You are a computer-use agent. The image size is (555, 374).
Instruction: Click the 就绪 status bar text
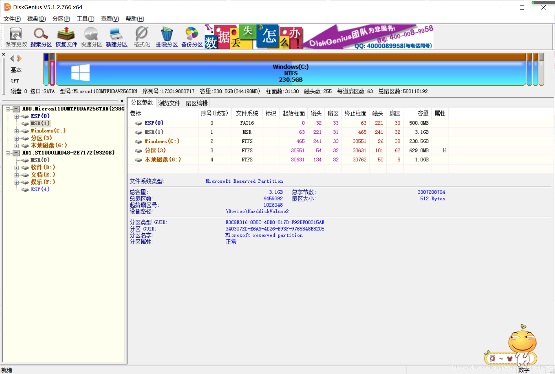click(x=7, y=370)
